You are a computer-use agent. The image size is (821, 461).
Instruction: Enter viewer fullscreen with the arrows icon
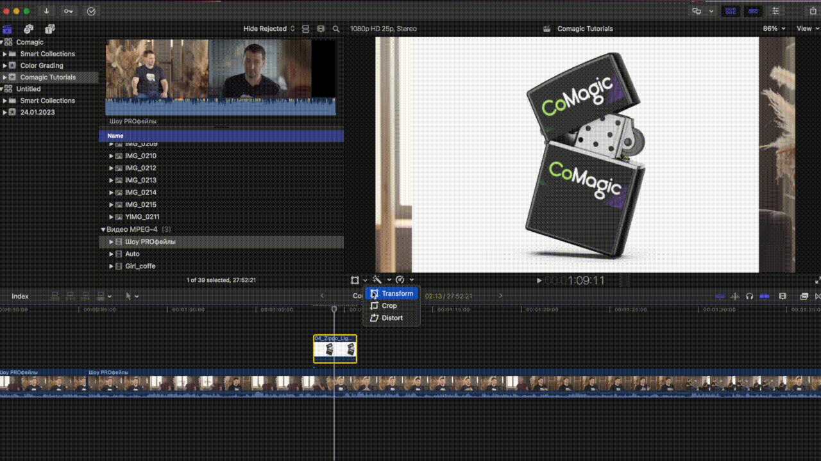pyautogui.click(x=817, y=280)
